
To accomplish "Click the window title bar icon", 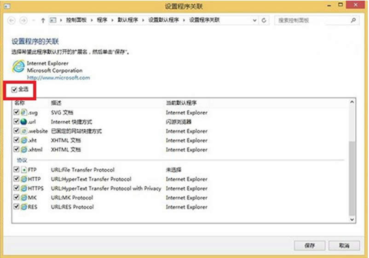I will [x=7, y=6].
